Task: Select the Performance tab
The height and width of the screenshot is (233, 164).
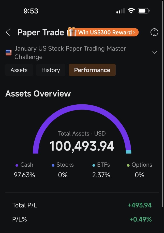Action: point(92,70)
